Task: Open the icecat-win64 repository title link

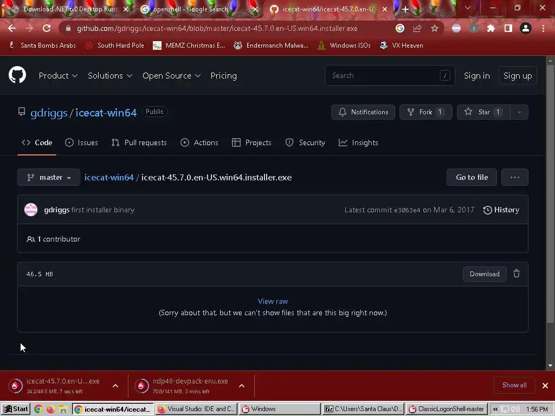Action: 106,113
